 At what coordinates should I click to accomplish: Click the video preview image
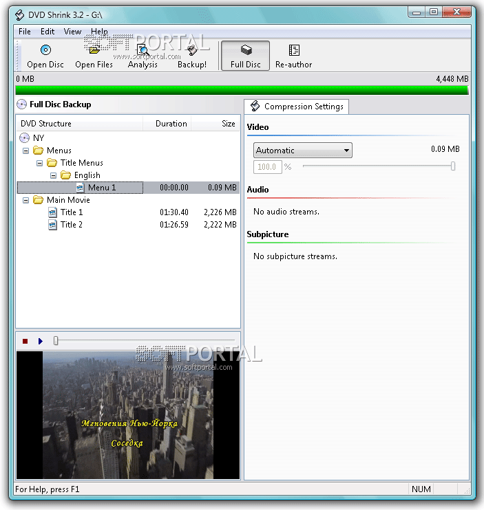point(128,415)
